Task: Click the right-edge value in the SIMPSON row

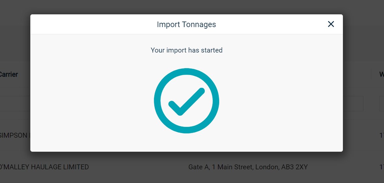Action: coord(381,135)
